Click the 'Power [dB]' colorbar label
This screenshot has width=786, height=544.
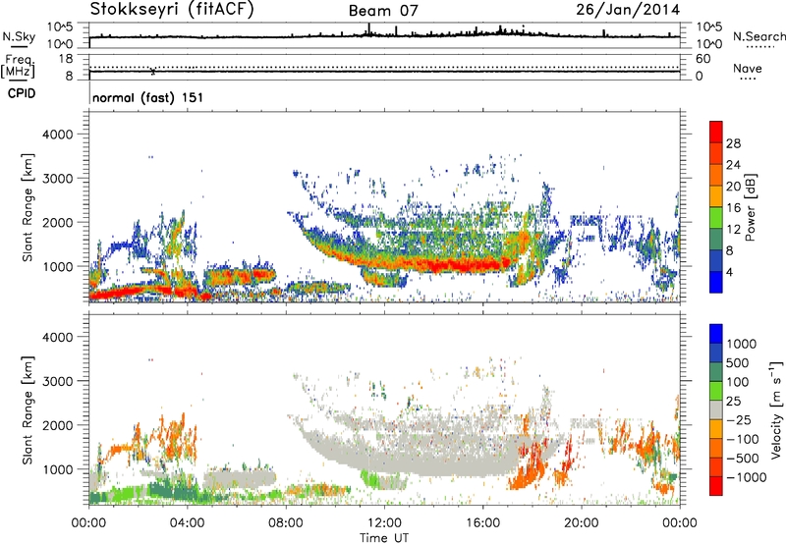pos(750,207)
